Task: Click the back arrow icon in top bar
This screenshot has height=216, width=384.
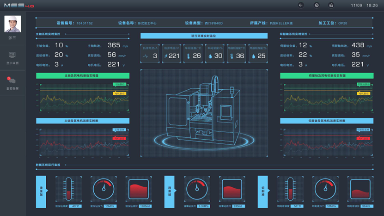Action: [301, 5]
